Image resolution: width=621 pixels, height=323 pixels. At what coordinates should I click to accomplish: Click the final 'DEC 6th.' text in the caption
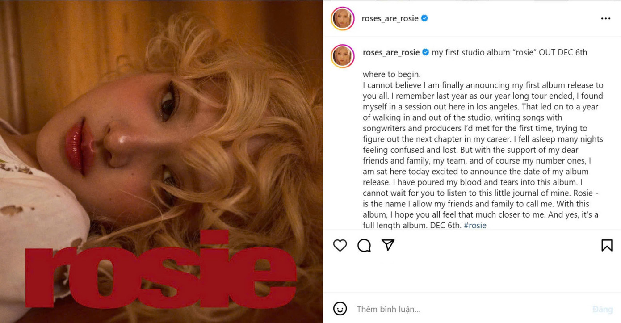[445, 225]
